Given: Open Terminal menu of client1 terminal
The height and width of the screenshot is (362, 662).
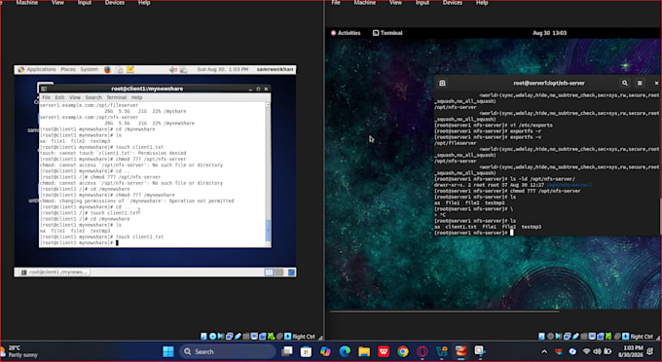Looking at the screenshot, I should (116, 97).
